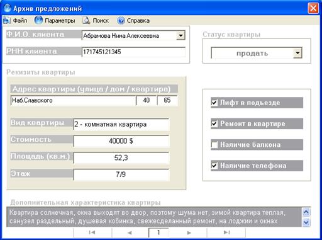This screenshot has height=240, width=322.
Task: Click the question mark icon beside Справка
Action: (x=121, y=20)
